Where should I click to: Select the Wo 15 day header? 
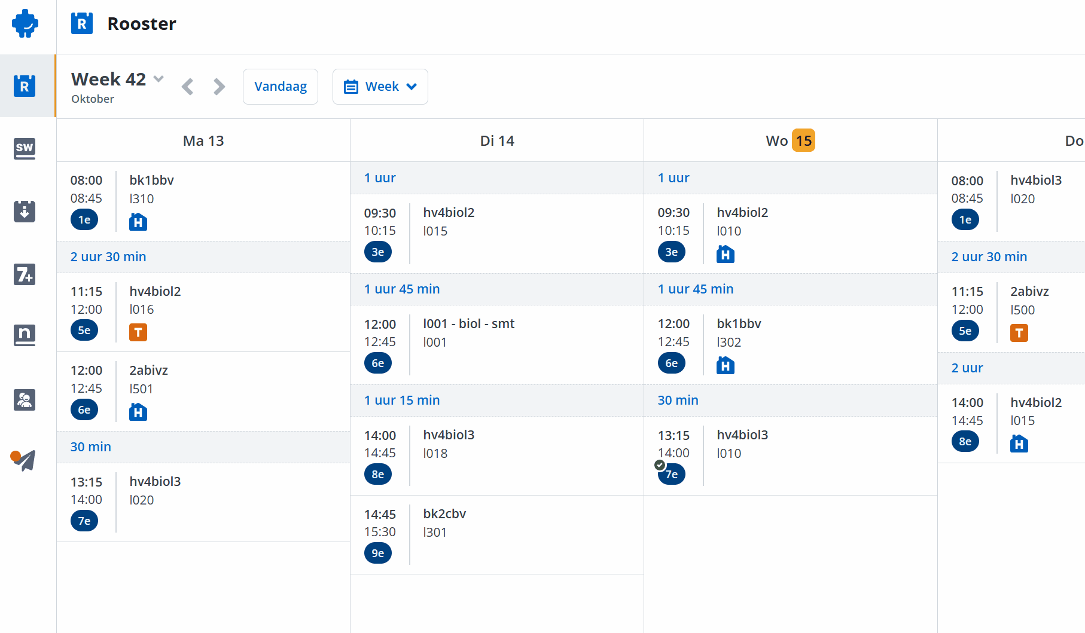[790, 141]
